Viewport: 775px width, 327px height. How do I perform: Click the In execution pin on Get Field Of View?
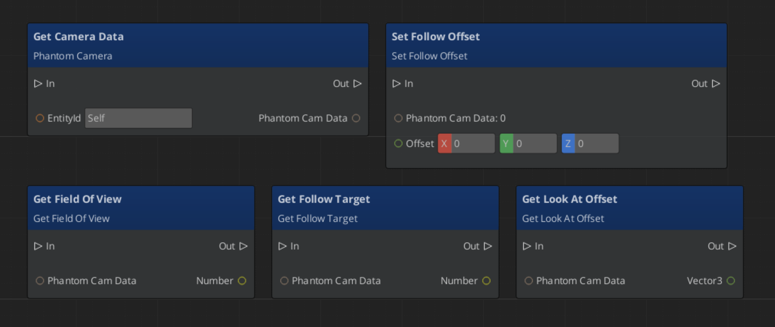[38, 246]
